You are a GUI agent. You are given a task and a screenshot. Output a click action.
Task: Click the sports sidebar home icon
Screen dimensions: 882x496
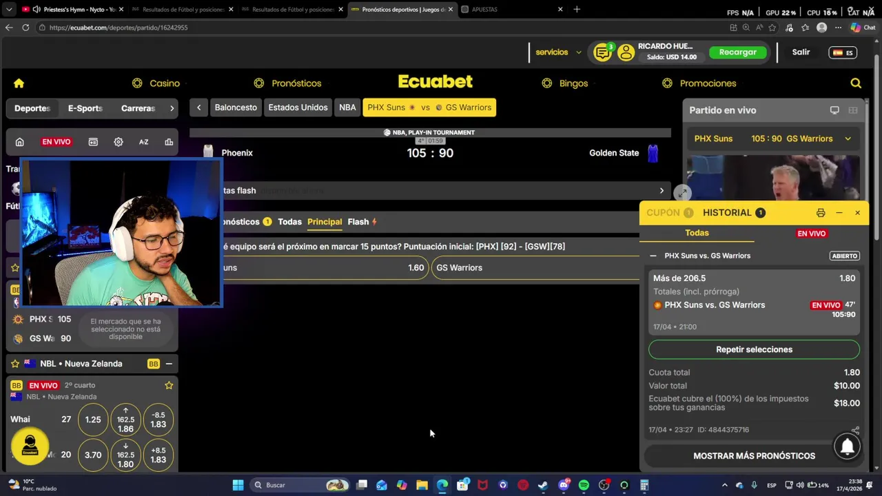tap(19, 142)
